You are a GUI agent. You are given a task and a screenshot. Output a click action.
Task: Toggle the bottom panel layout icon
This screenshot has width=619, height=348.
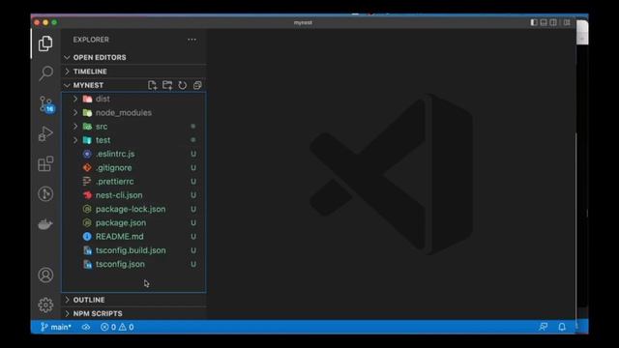click(544, 22)
